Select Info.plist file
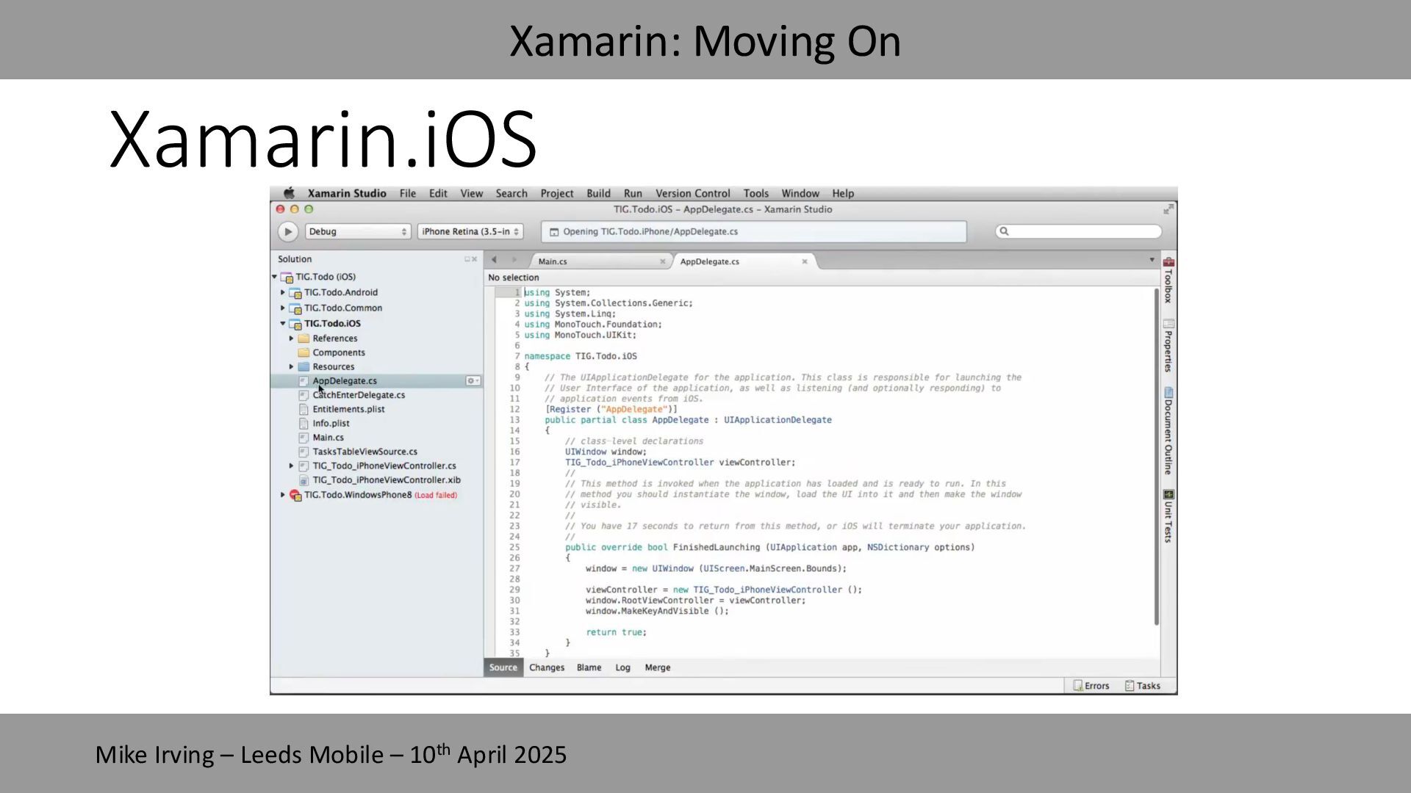Screen dimensions: 1411x793 [331, 423]
